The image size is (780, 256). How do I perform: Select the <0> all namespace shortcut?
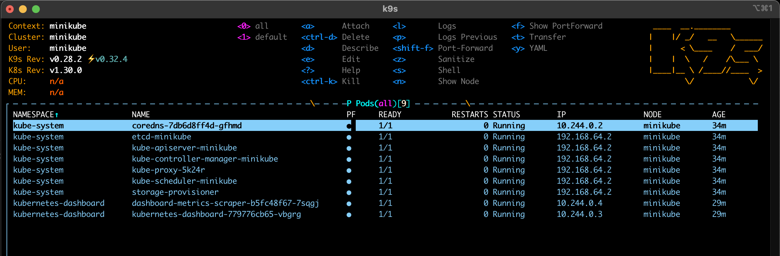tap(253, 26)
